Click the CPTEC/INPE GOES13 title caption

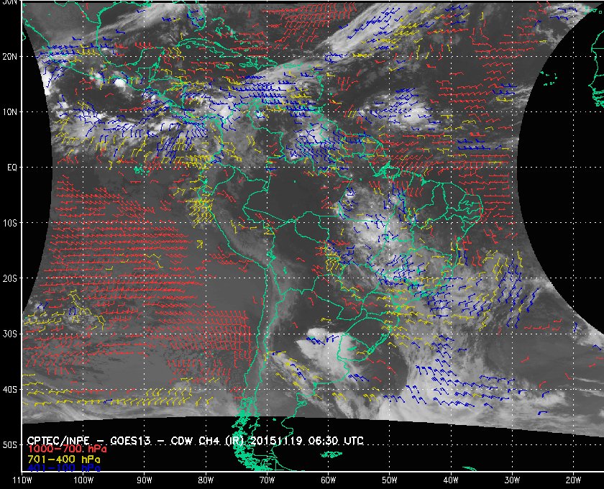196,441
